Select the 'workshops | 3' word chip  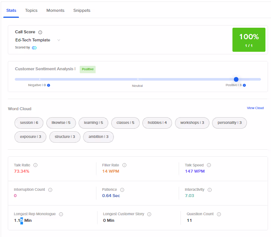coord(192,123)
